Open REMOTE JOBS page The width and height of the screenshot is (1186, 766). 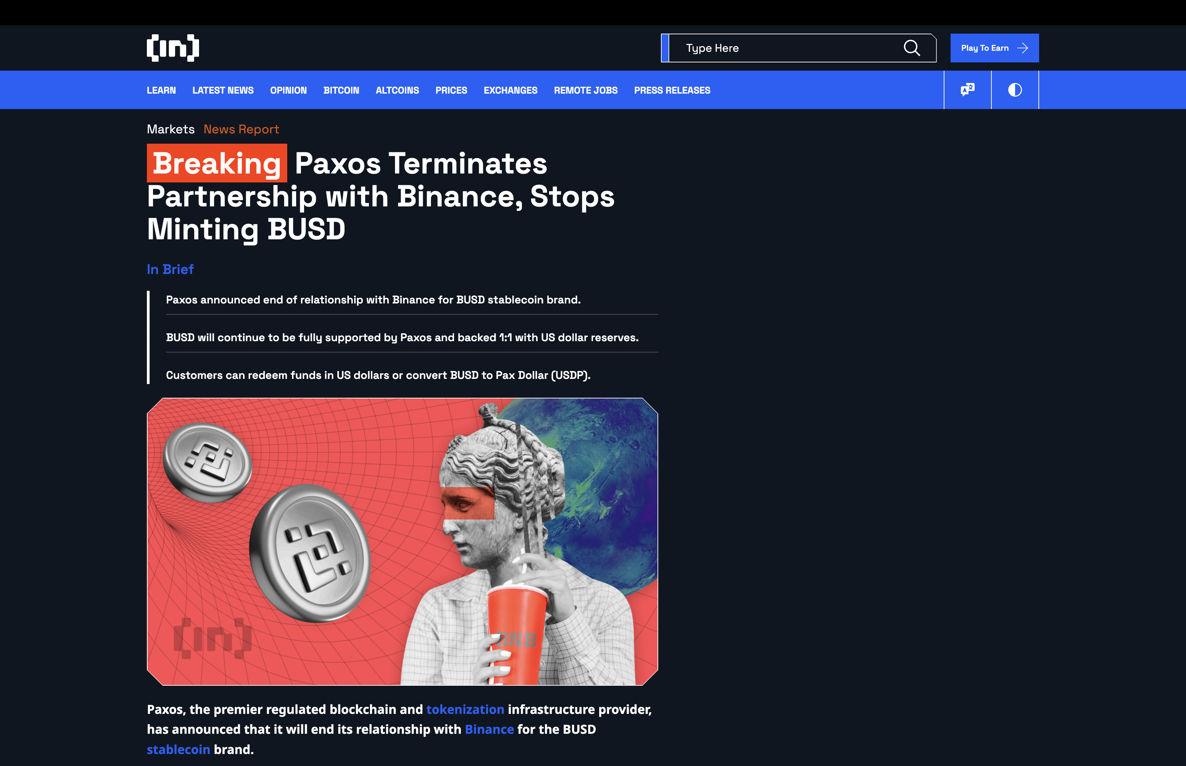[585, 91]
